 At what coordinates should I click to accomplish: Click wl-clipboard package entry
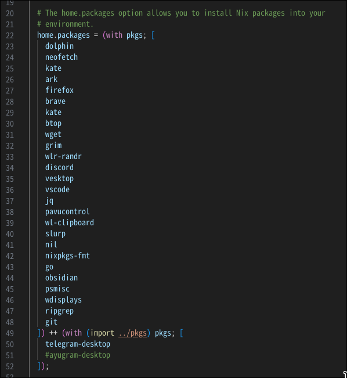pyautogui.click(x=70, y=223)
